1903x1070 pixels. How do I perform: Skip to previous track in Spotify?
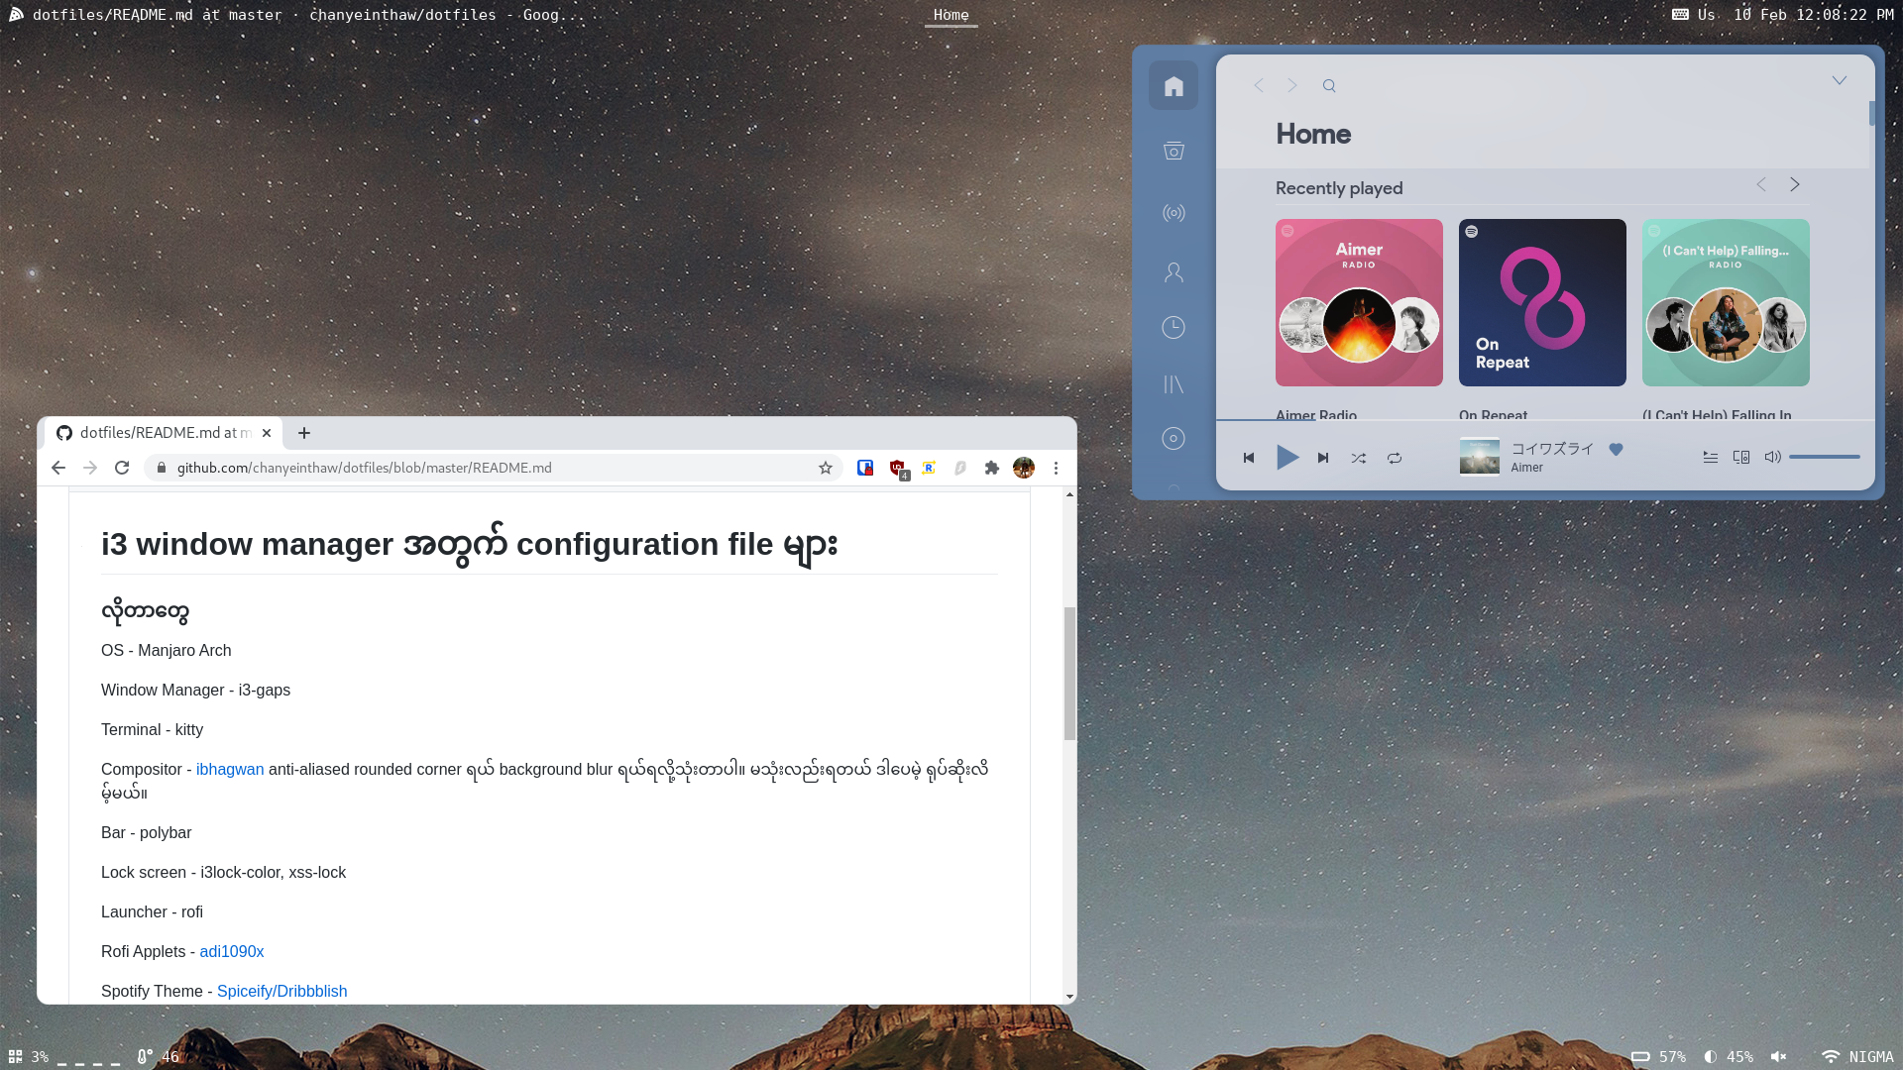(x=1249, y=458)
